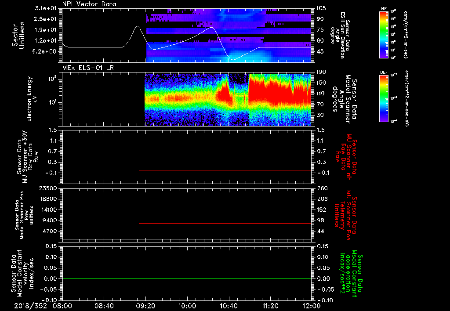Click the Sector Unitless axis label
450x311 pixels.
pos(18,35)
